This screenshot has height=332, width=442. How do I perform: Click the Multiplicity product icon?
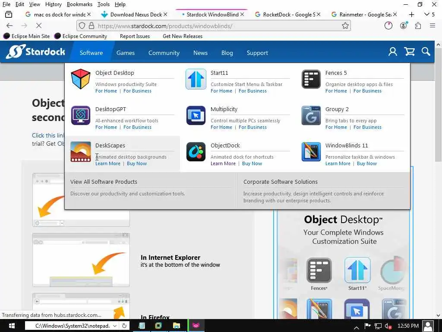(196, 115)
